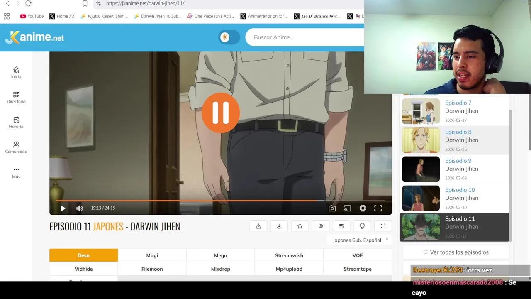Open the Home / X bookmark
Image resolution: width=531 pixels, height=299 pixels.
pos(62,16)
